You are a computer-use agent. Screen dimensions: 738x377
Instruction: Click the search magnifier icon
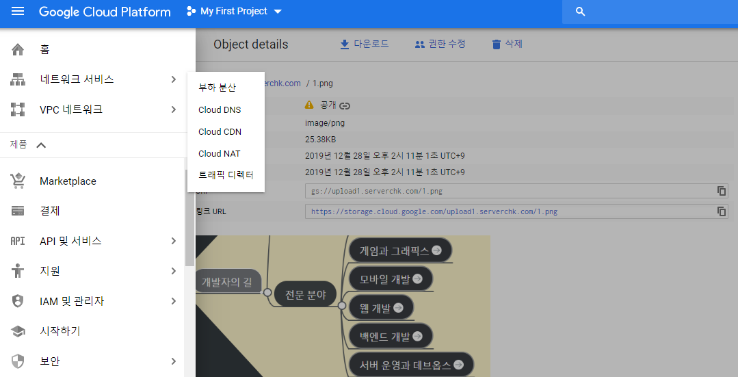click(x=580, y=12)
